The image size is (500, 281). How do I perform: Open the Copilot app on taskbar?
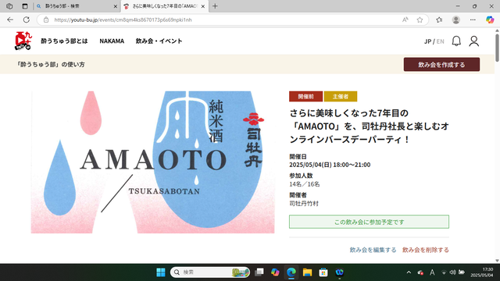pyautogui.click(x=275, y=272)
